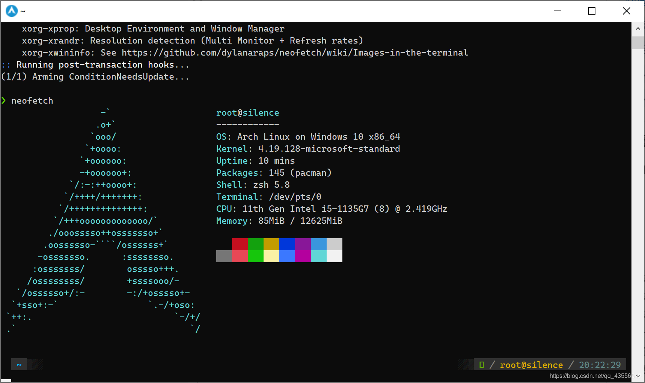
Task: Close the terminal window
Action: (627, 11)
